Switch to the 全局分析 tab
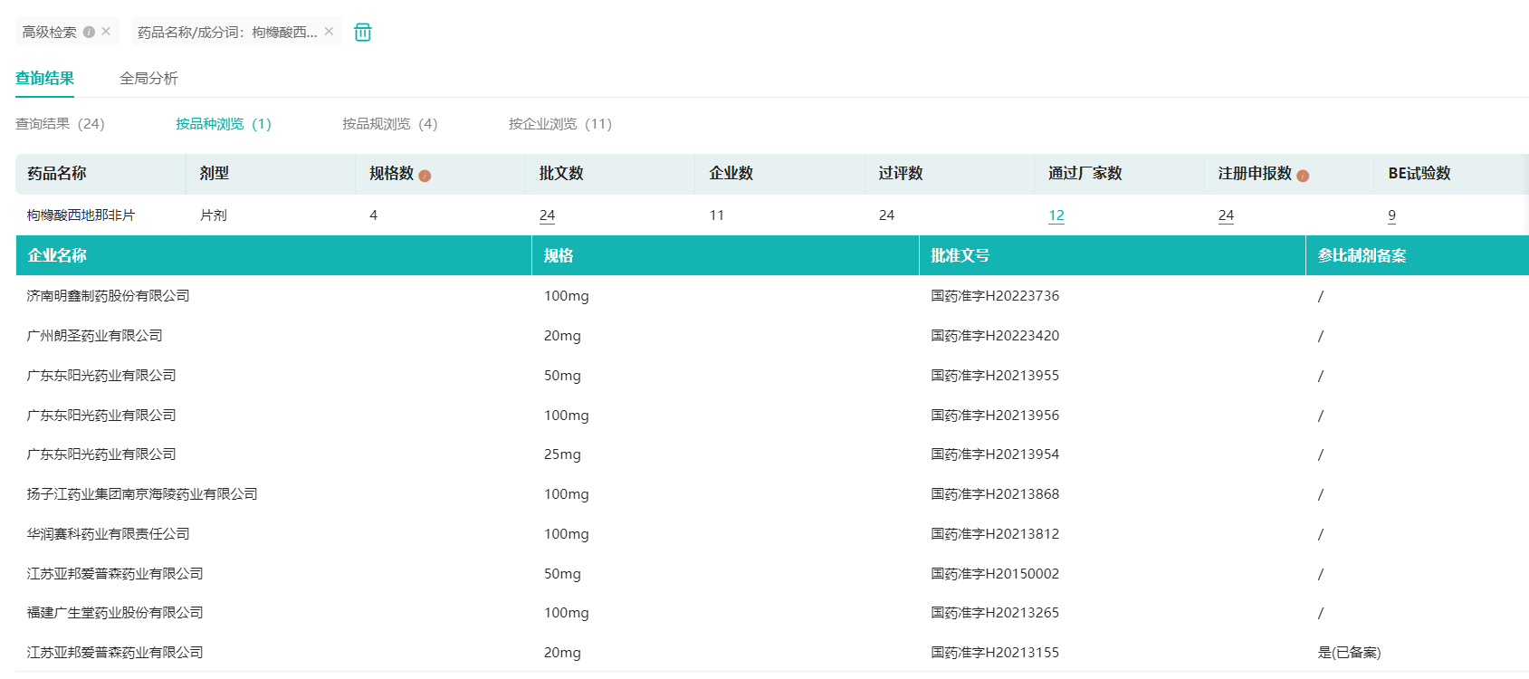Viewport: 1529px width, 679px height. 148,79
